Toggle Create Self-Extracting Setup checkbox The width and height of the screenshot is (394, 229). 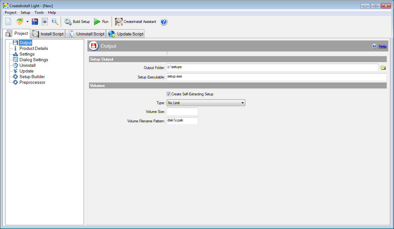tap(169, 94)
